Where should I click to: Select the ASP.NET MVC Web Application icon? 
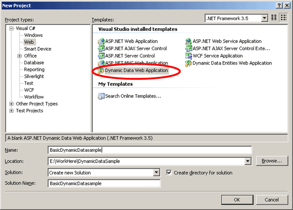(x=101, y=63)
